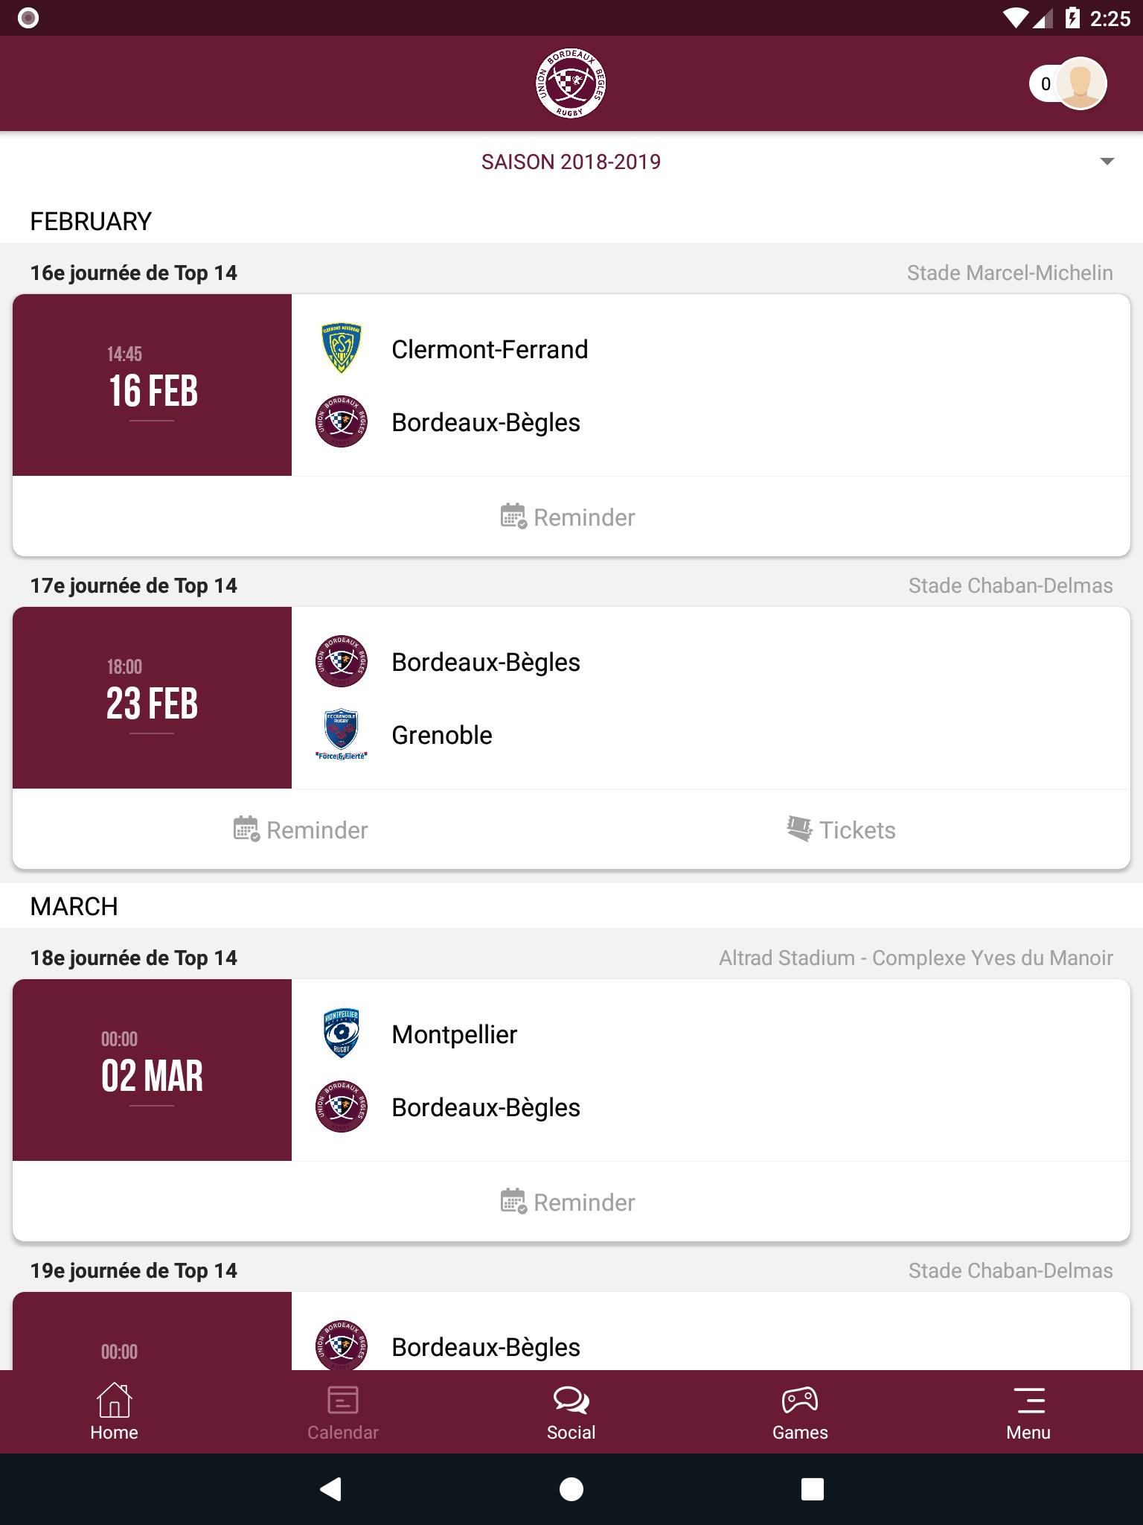Open the 16 FEB match date tile
The image size is (1143, 1525).
click(152, 385)
